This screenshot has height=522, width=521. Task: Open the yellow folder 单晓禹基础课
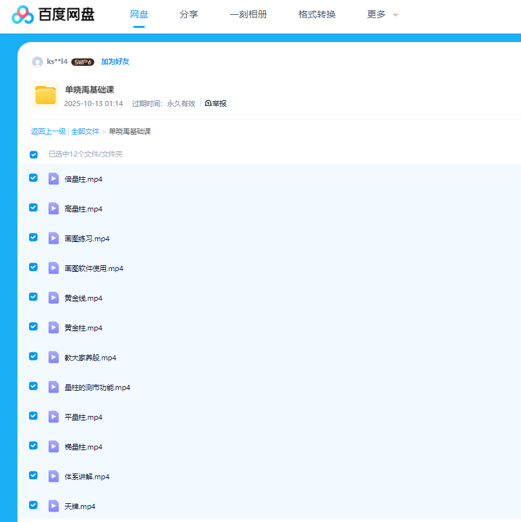[45, 96]
